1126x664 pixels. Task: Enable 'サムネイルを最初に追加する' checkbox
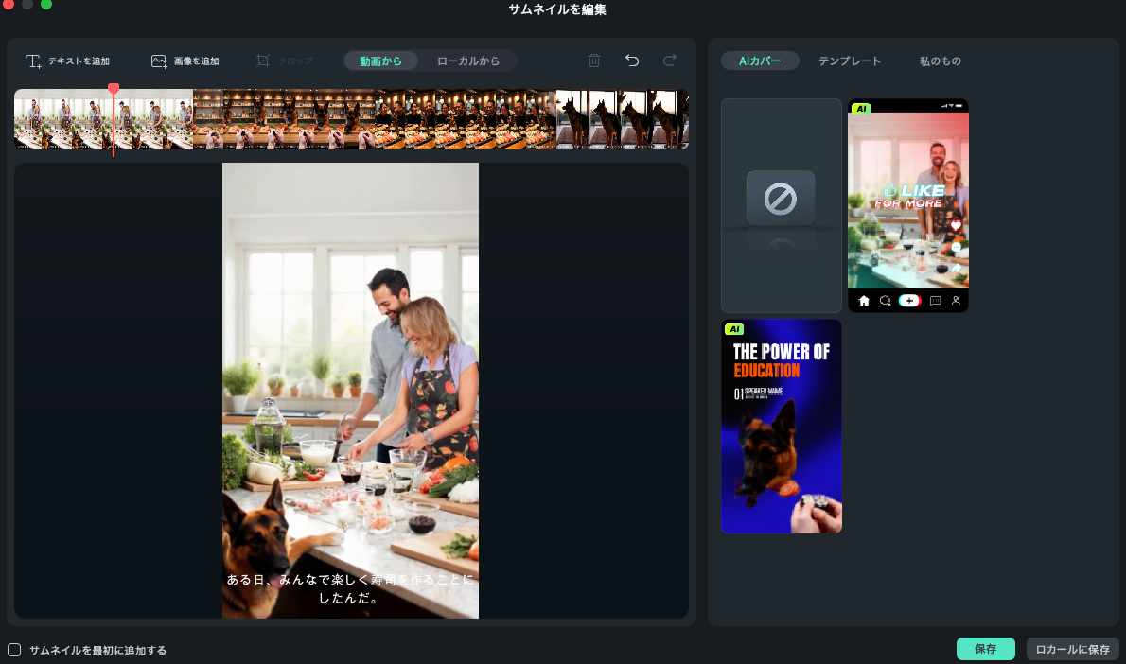(14, 650)
